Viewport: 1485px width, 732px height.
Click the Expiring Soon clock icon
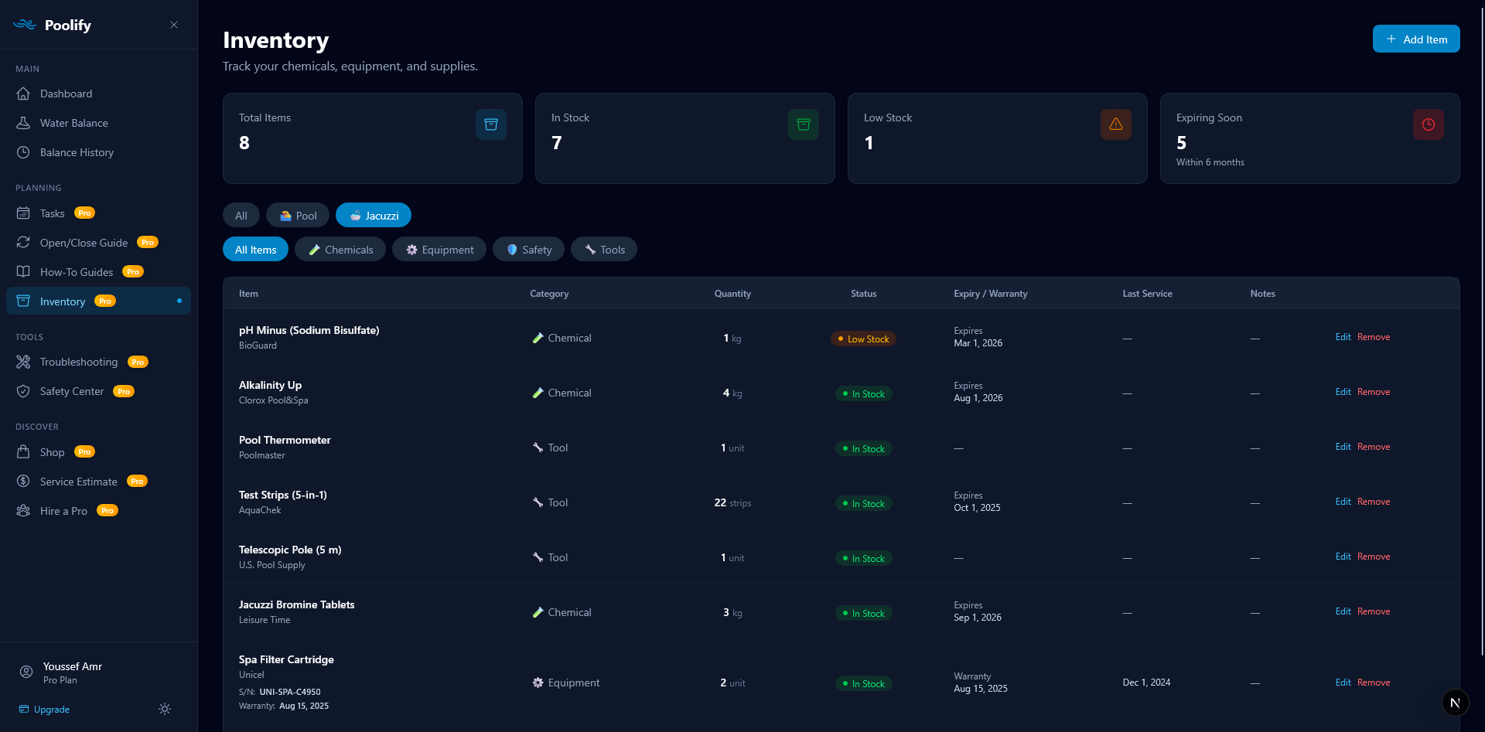click(1429, 124)
